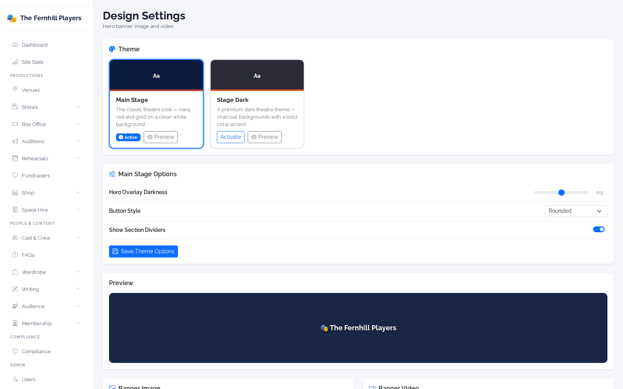The width and height of the screenshot is (623, 389).
Task: Open the Users page
Action: pyautogui.click(x=46, y=379)
